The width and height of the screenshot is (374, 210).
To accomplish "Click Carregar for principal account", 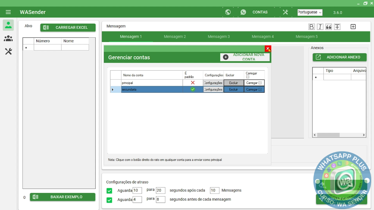I will [254, 83].
